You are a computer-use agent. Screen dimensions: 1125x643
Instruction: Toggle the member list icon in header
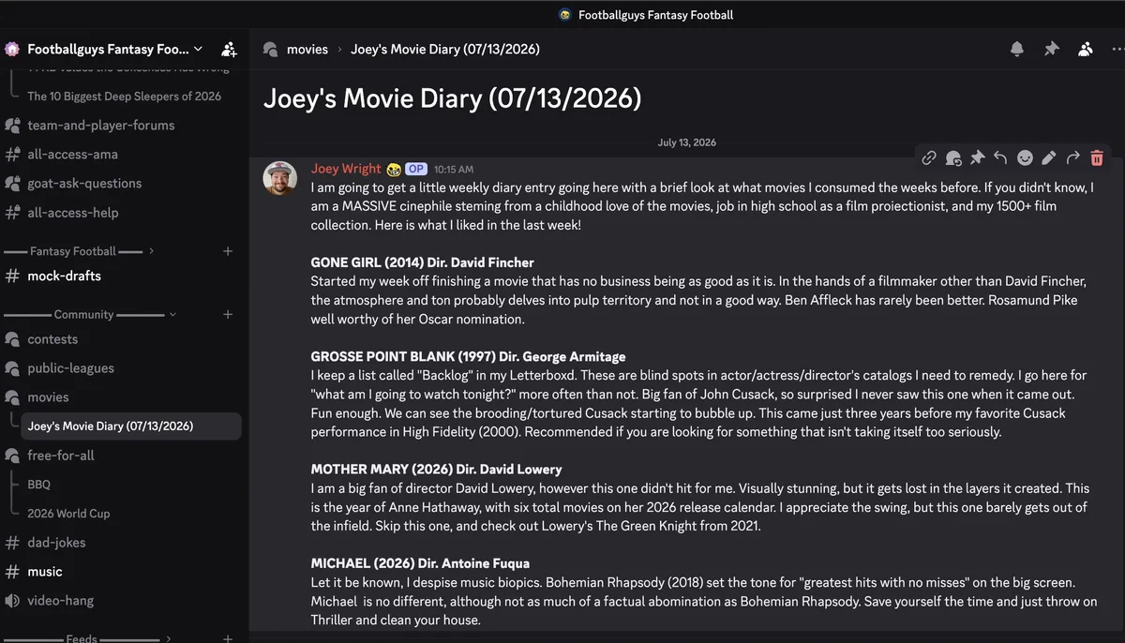point(1086,49)
